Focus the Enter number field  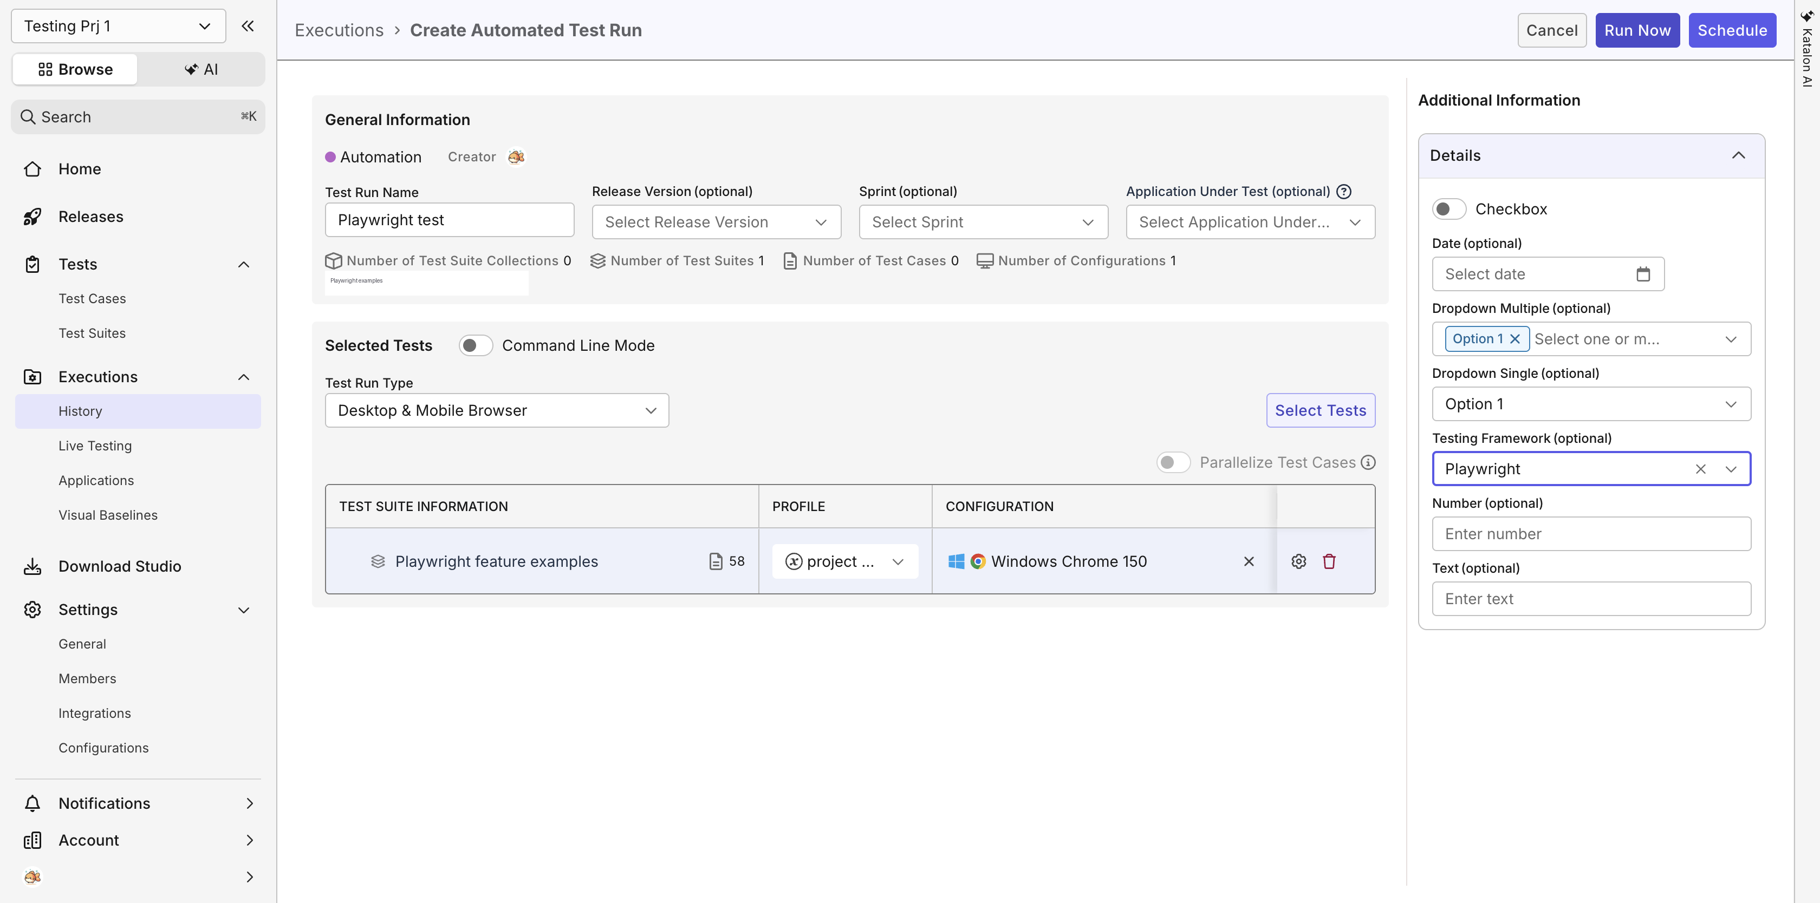1591,534
